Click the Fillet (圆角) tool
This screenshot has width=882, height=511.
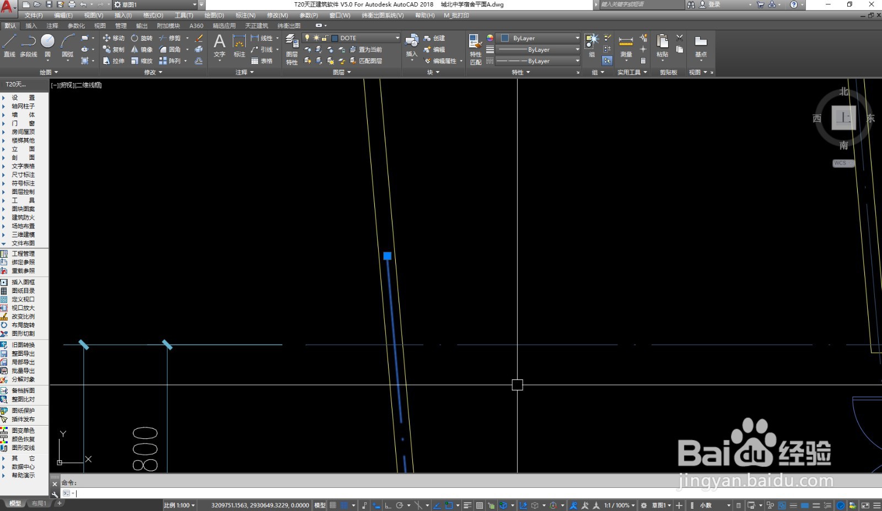click(x=170, y=50)
